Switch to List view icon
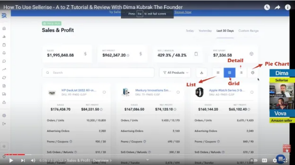Image resolution: width=295 pixels, height=165 pixels. click(x=218, y=73)
